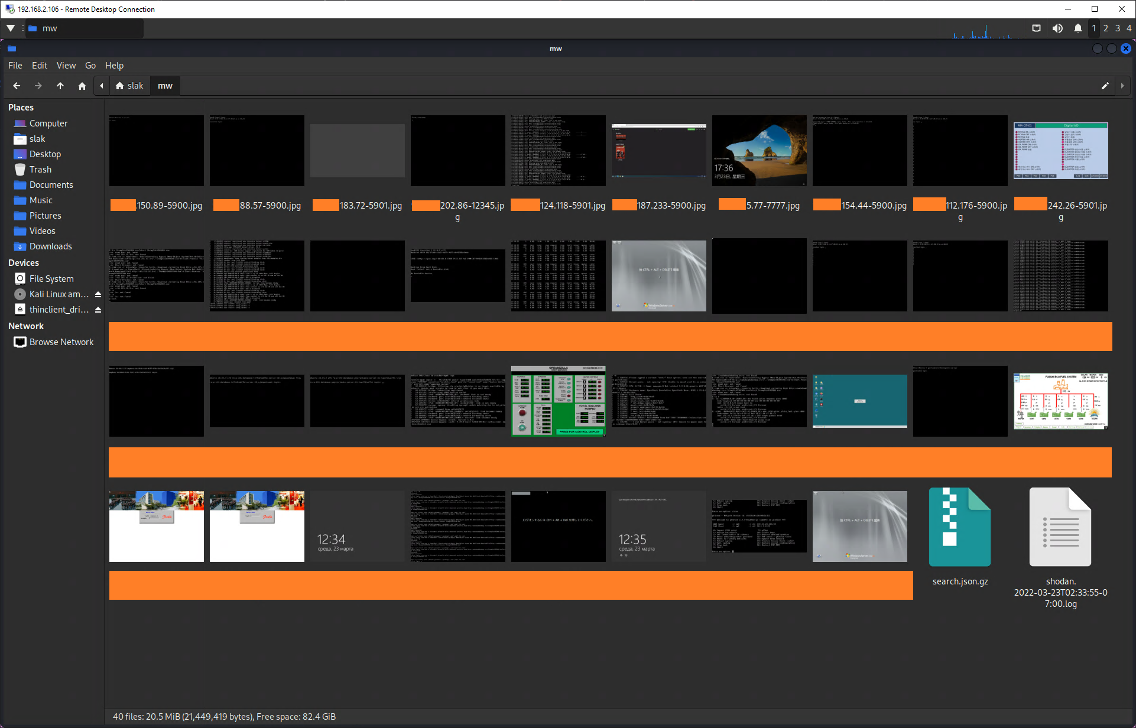The image size is (1136, 728).
Task: Open the Go menu
Action: click(x=90, y=66)
